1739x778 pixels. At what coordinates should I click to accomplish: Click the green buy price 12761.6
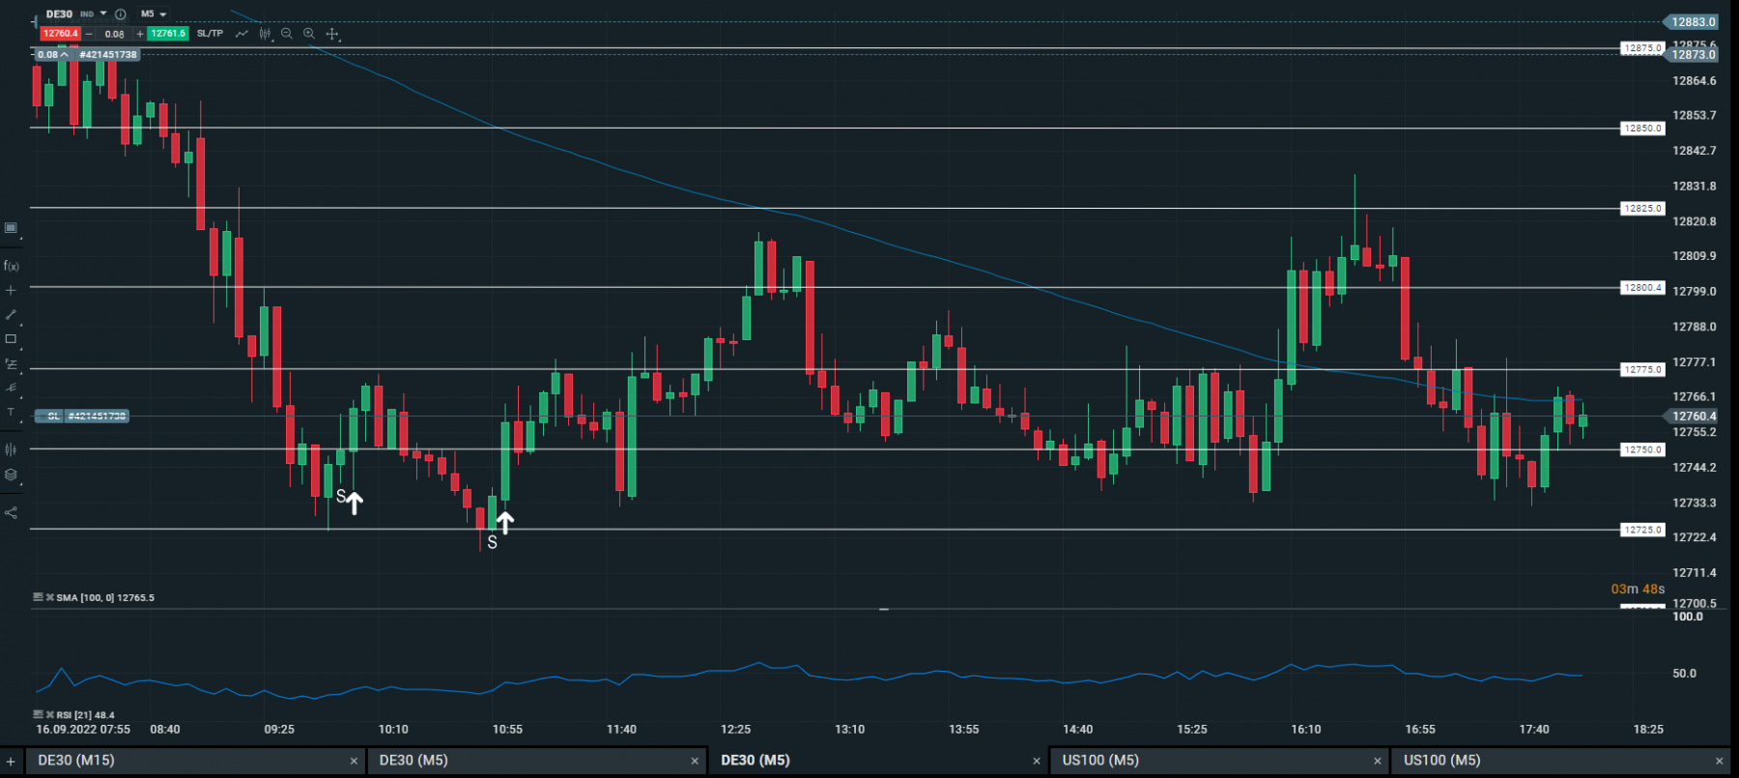168,34
